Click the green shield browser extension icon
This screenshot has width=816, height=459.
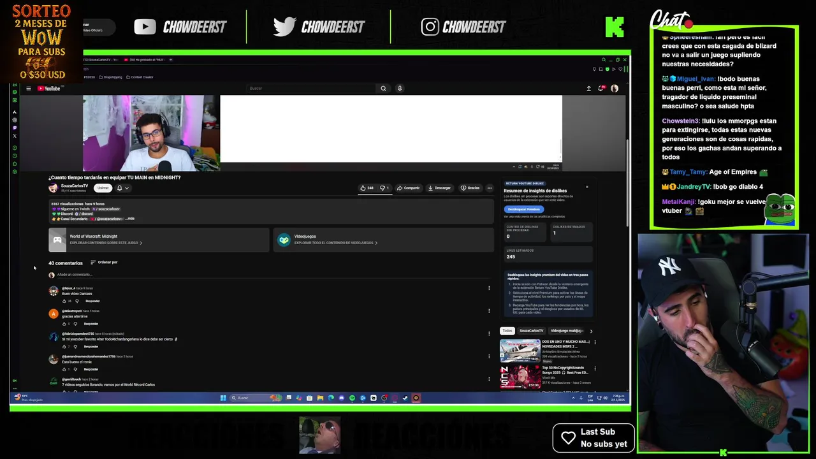(608, 69)
